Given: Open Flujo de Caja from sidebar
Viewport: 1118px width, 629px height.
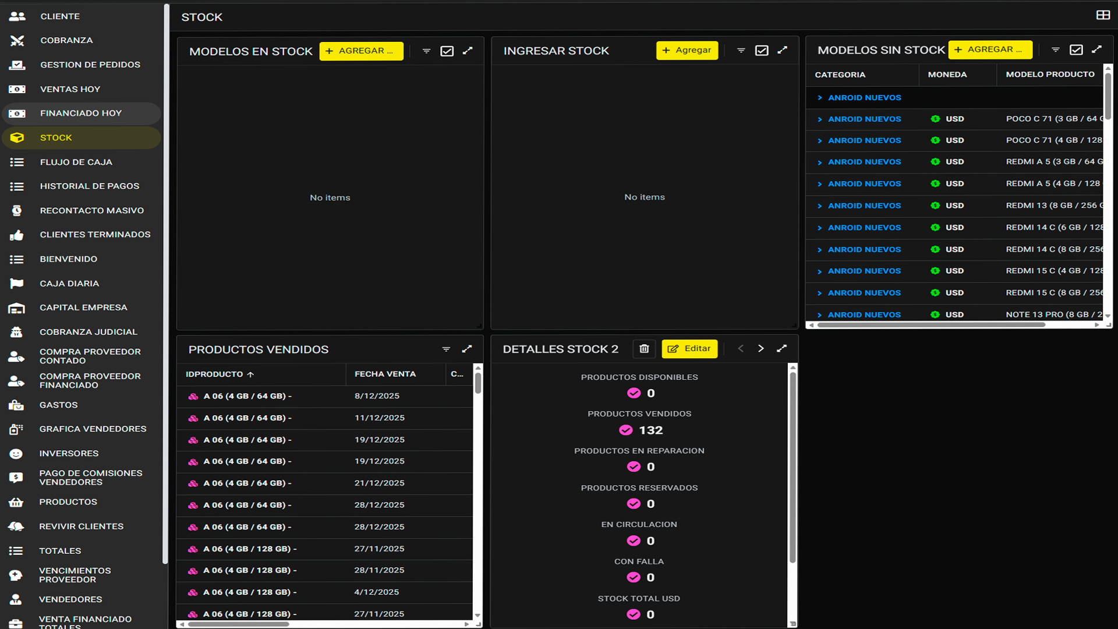Looking at the screenshot, I should tap(76, 162).
